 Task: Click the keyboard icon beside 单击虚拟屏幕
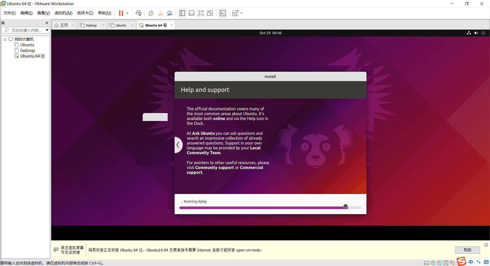coord(56,250)
